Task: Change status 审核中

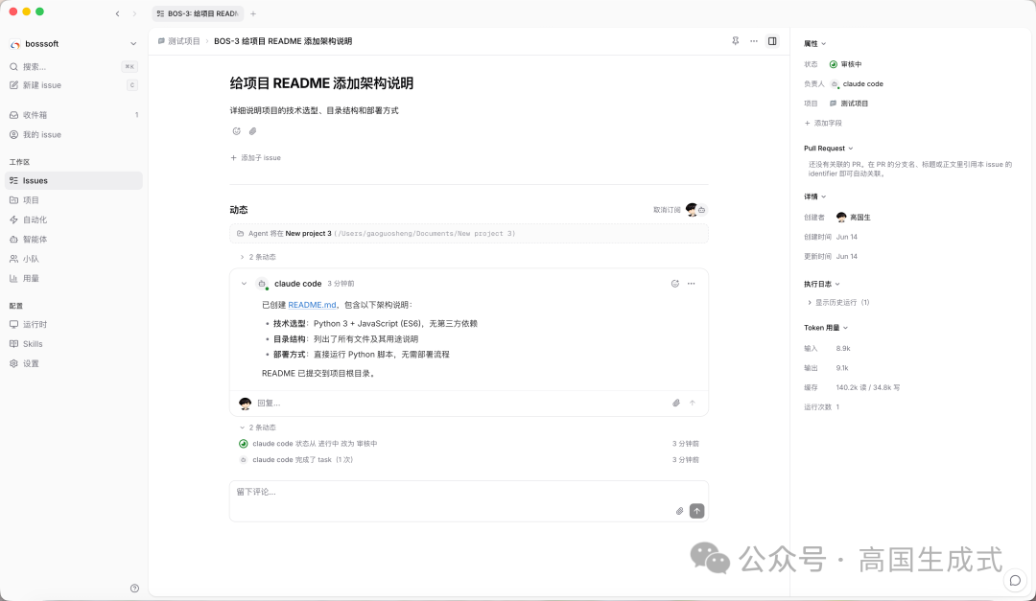Action: [846, 64]
